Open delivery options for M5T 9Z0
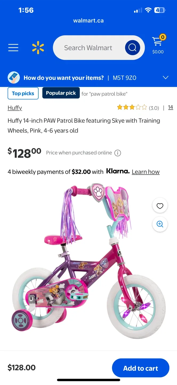This screenshot has height=385, width=177. click(x=125, y=78)
